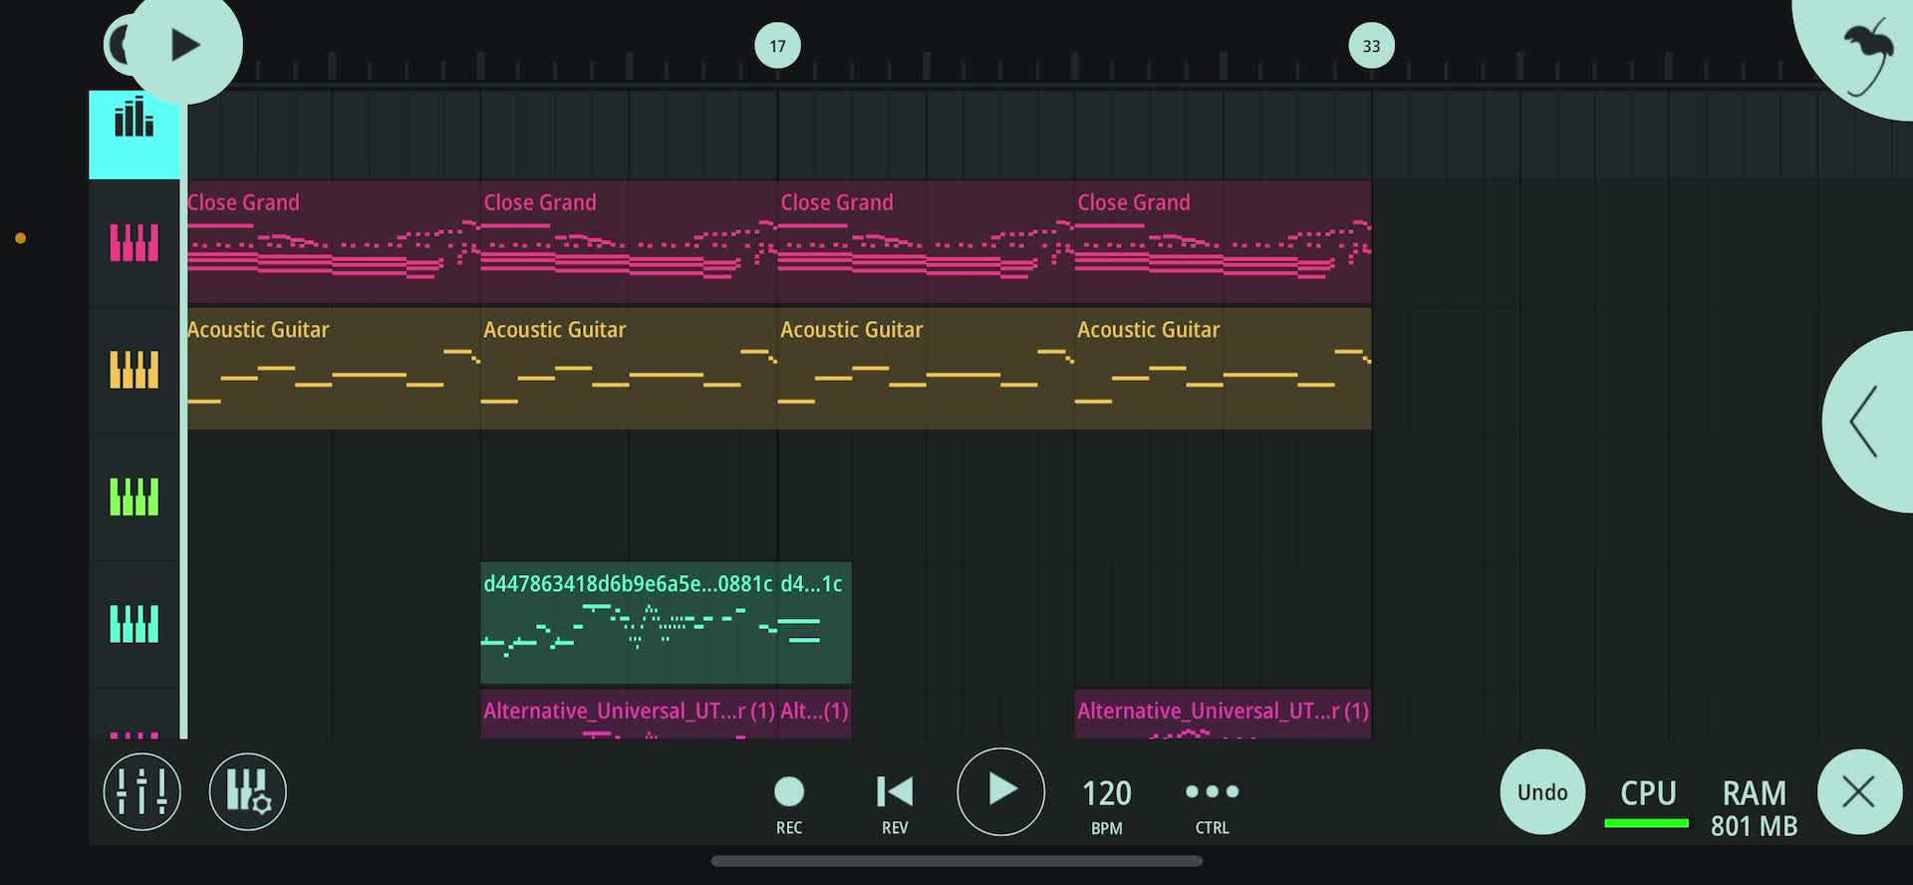
Task: Open the channel settings icon with the gear
Action: click(x=248, y=792)
